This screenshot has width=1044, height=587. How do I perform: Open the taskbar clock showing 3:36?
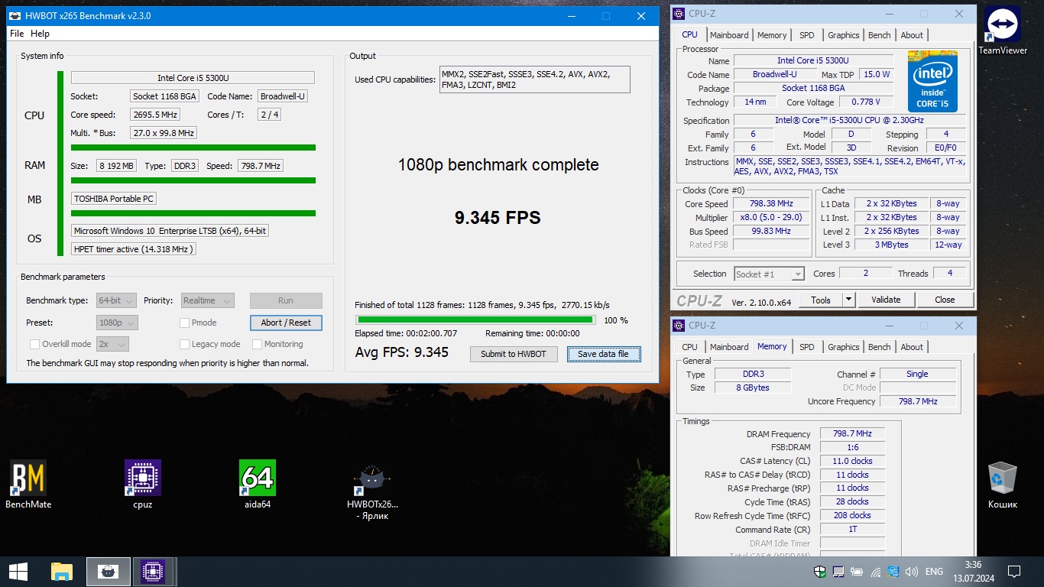coord(973,571)
